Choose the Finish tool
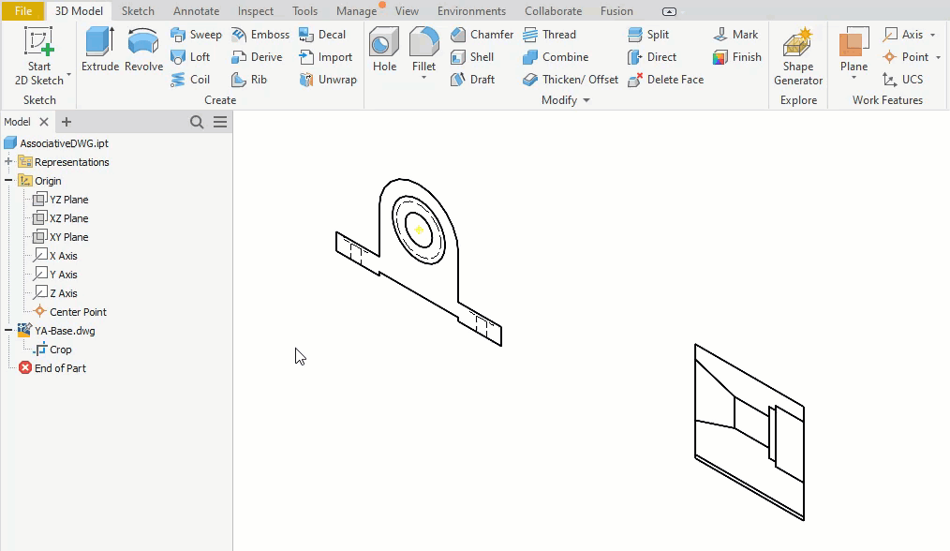950x551 pixels. click(736, 57)
